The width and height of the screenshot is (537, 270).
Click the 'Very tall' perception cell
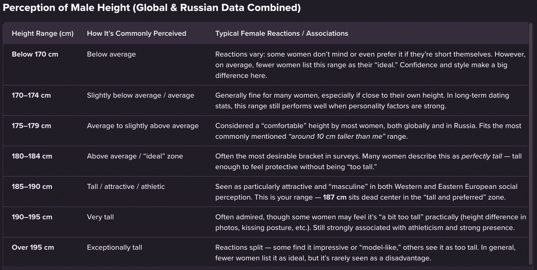click(100, 217)
